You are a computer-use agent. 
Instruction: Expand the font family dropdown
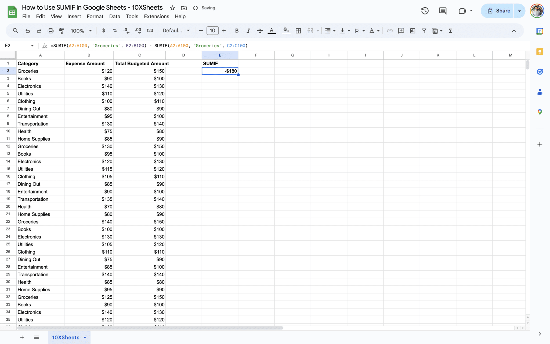[x=176, y=31]
